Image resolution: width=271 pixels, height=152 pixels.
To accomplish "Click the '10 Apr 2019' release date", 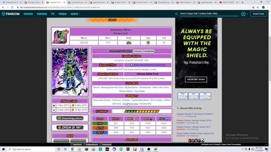I will 81,110.
